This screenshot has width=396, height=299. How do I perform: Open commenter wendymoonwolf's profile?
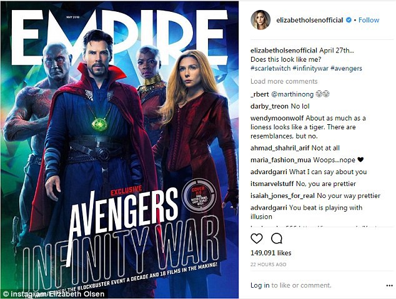277,118
